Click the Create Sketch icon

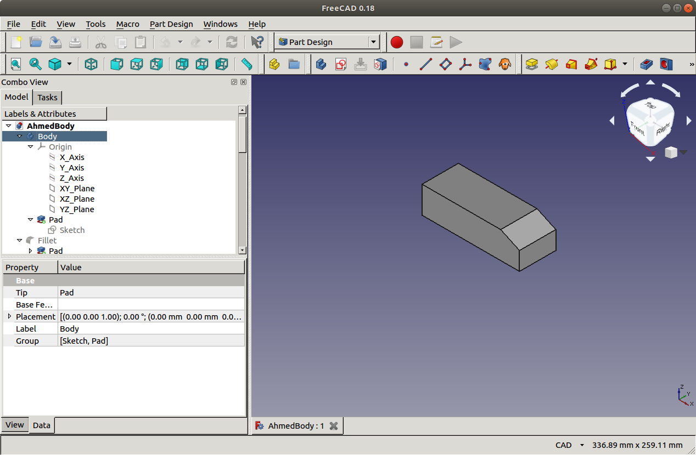341,64
